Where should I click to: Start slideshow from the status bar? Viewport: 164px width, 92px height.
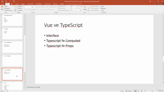pos(145,91)
